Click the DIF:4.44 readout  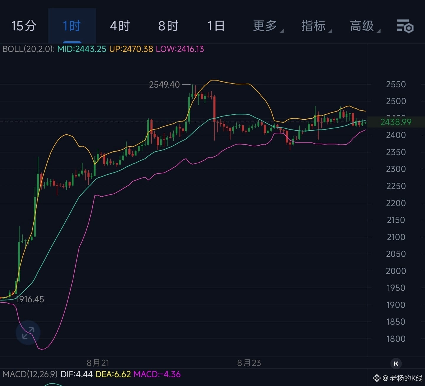click(76, 374)
